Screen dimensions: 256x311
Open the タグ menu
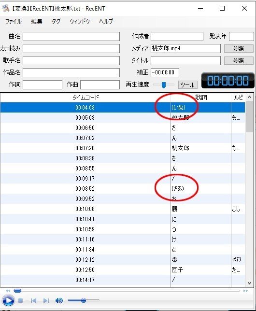56,21
